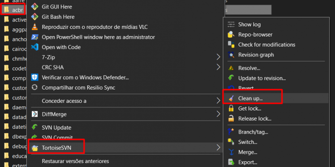Click the Check for modifications icon
The image size is (335, 167).
point(231,45)
